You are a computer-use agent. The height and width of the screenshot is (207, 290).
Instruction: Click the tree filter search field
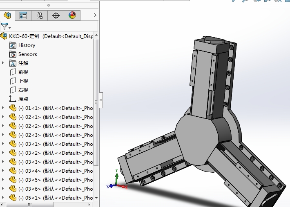[x=55, y=26]
